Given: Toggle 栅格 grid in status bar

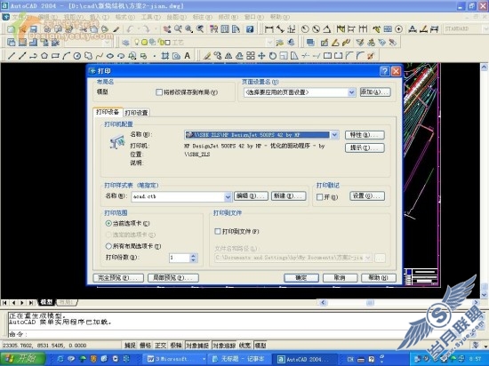Looking at the screenshot, I should tap(145, 346).
